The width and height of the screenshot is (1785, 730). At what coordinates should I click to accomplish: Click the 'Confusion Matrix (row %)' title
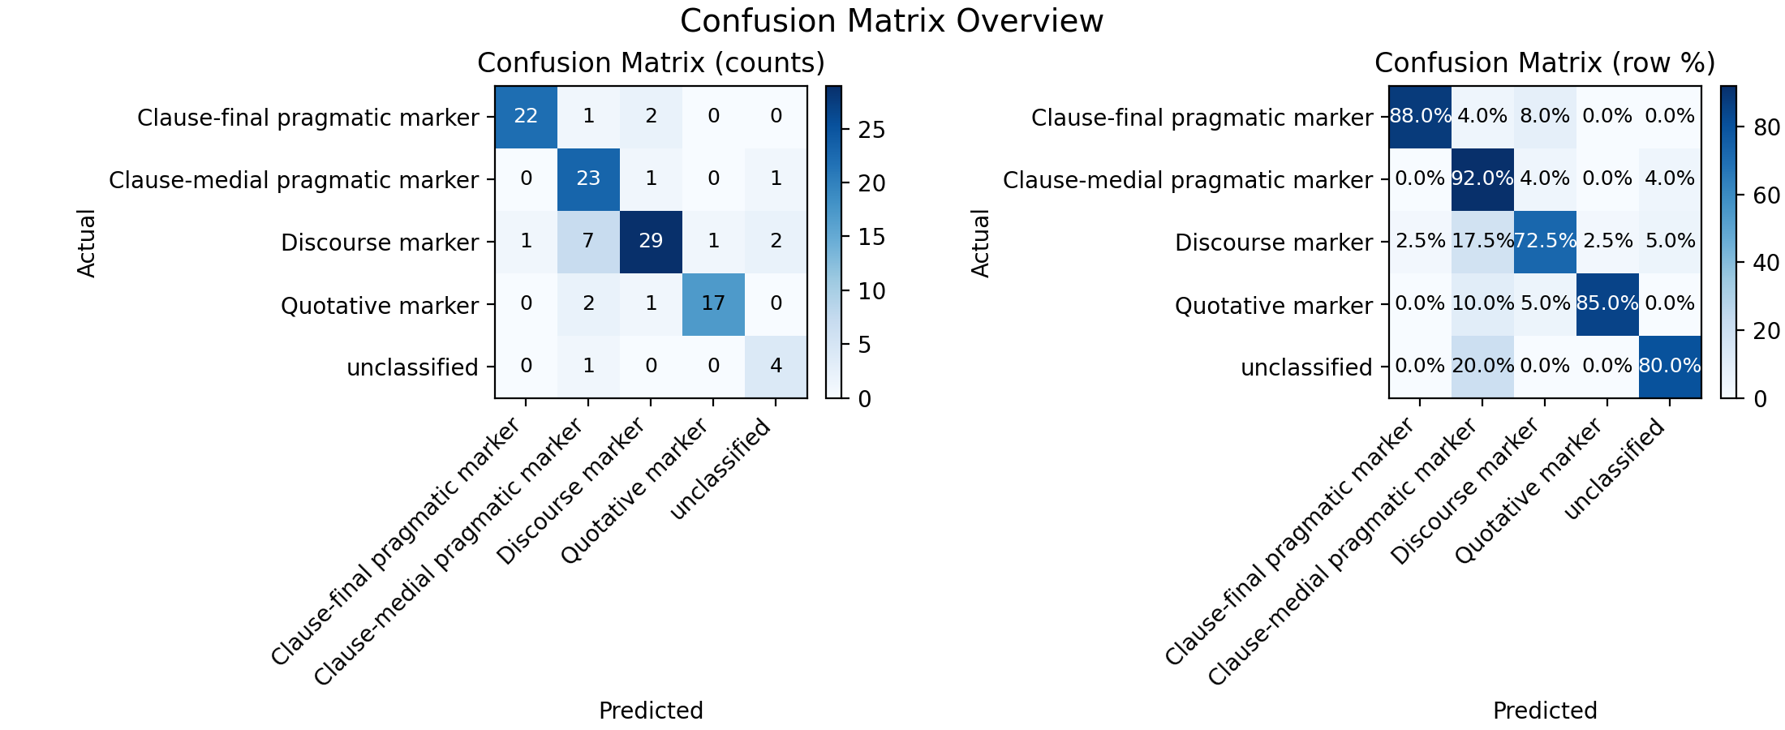point(1545,63)
